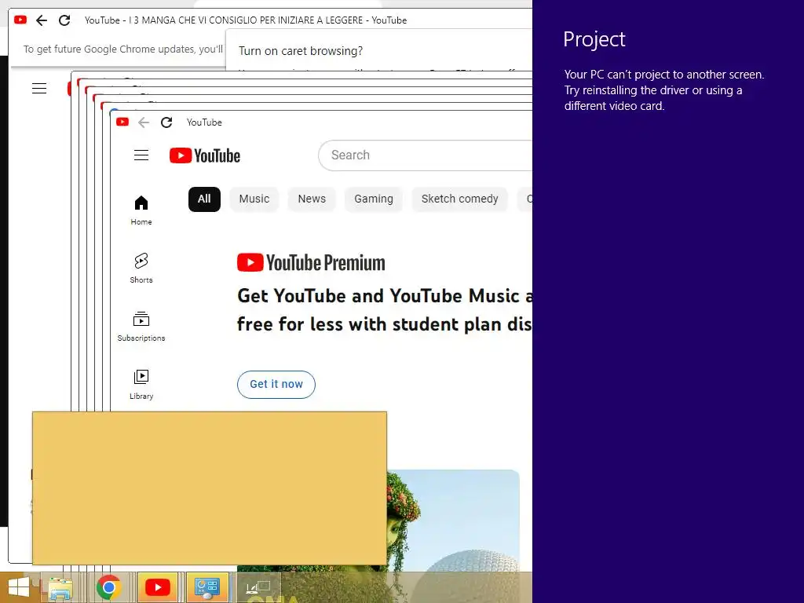Click the Chrome updates notice text
Image resolution: width=804 pixels, height=603 pixels.
pos(123,49)
